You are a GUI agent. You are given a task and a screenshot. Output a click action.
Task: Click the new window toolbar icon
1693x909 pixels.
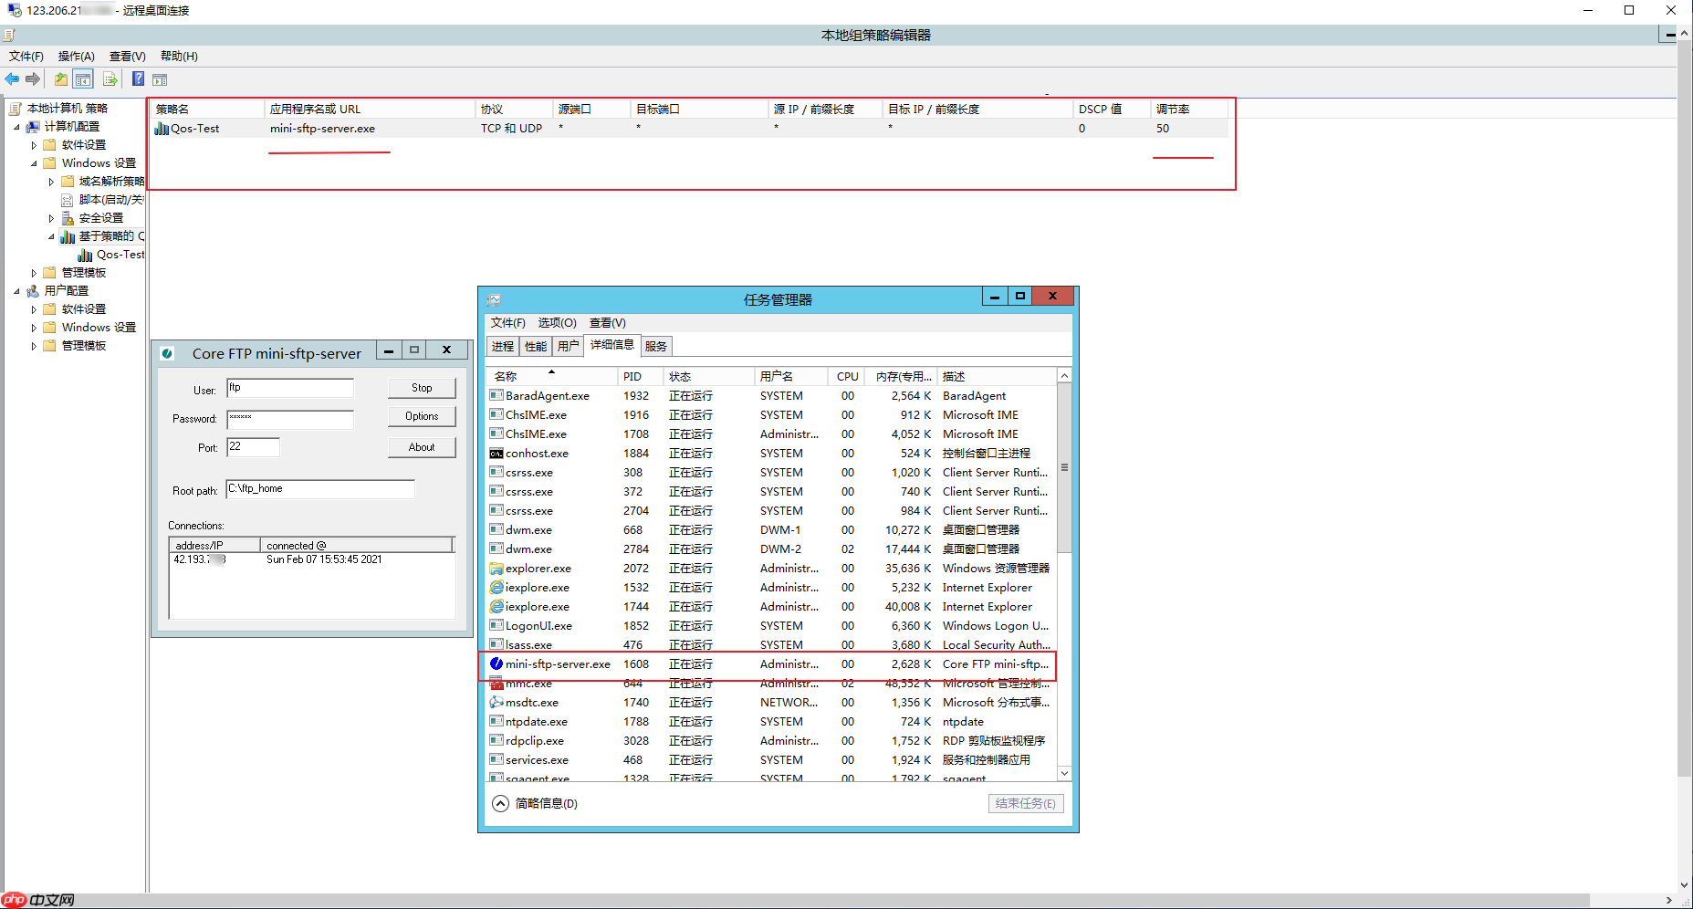point(160,79)
